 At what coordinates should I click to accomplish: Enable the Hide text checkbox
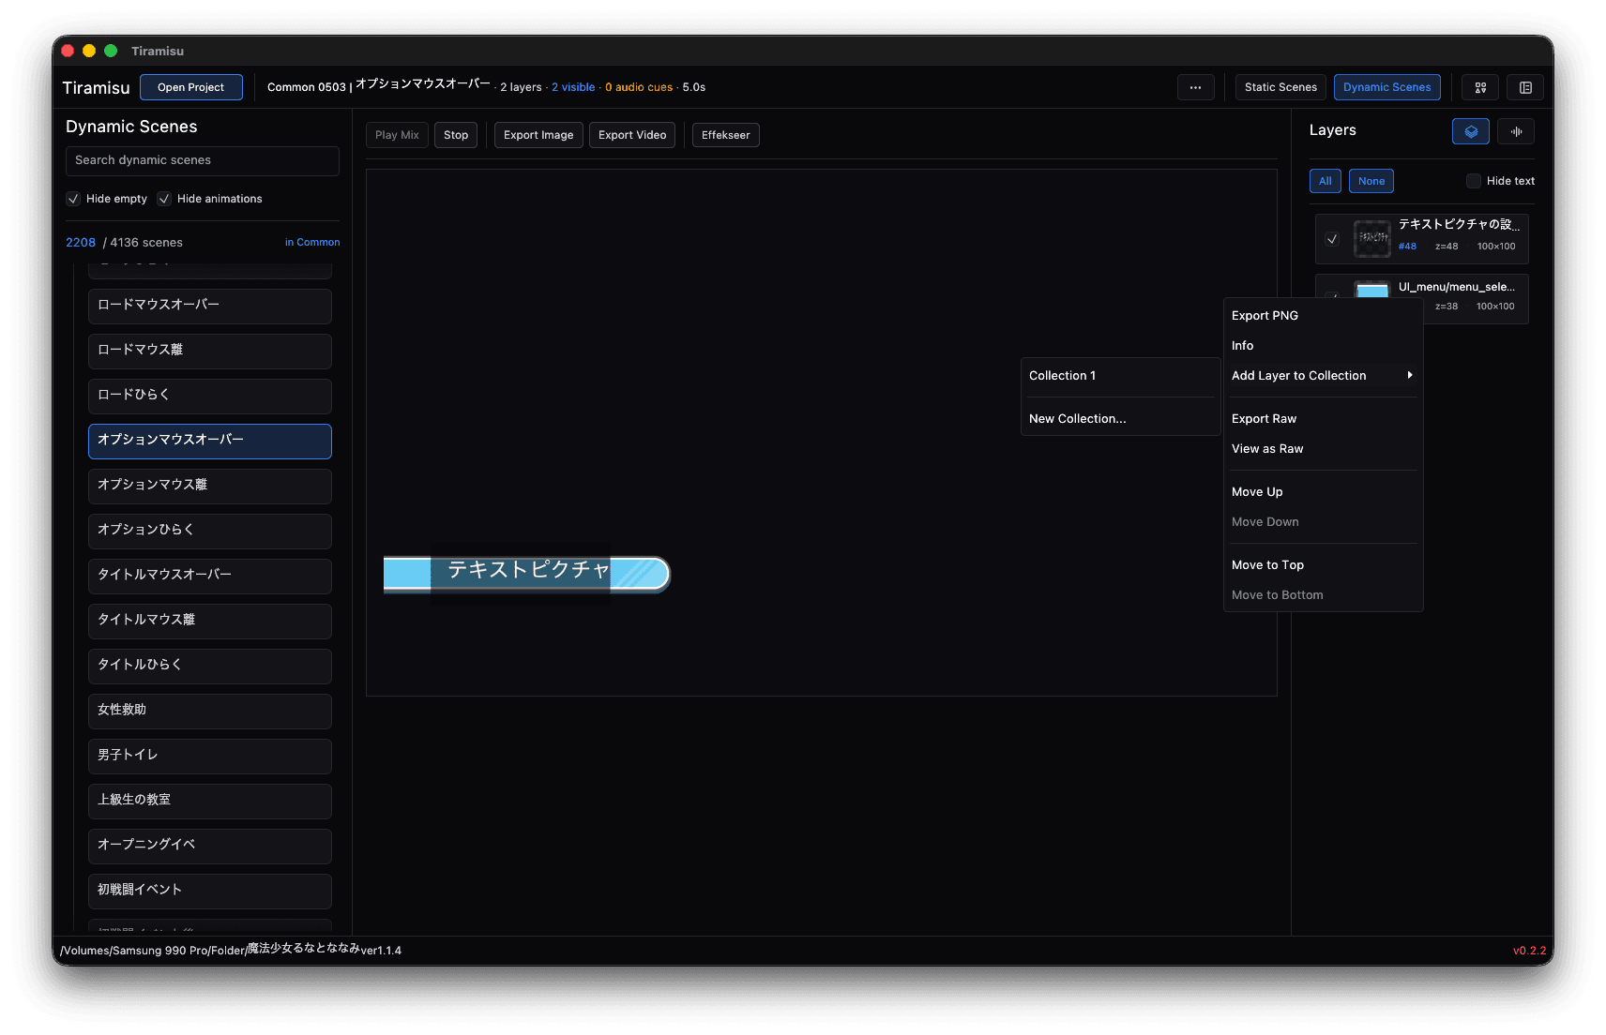[x=1474, y=181]
